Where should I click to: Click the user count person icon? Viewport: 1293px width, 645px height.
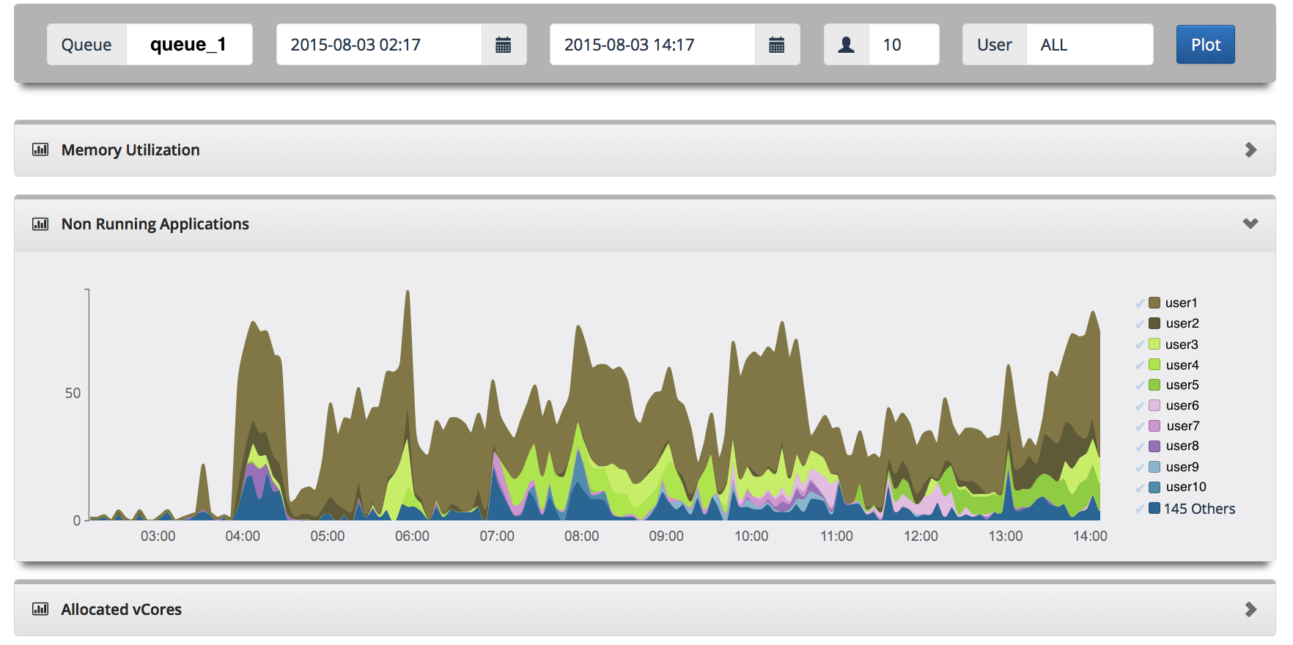coord(847,45)
